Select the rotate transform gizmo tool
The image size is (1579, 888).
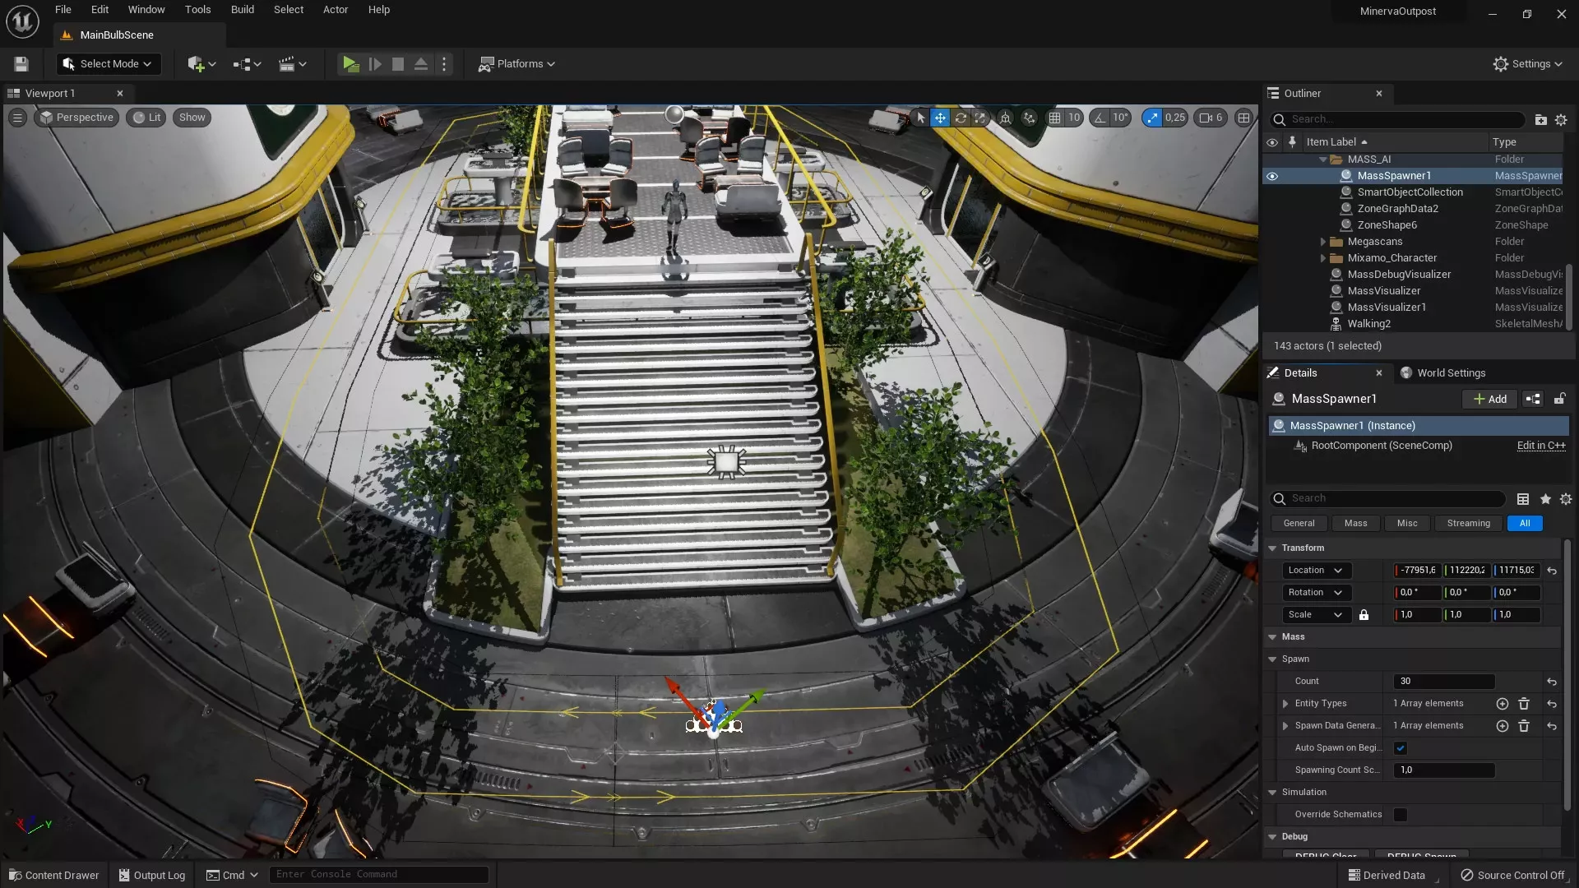click(961, 118)
